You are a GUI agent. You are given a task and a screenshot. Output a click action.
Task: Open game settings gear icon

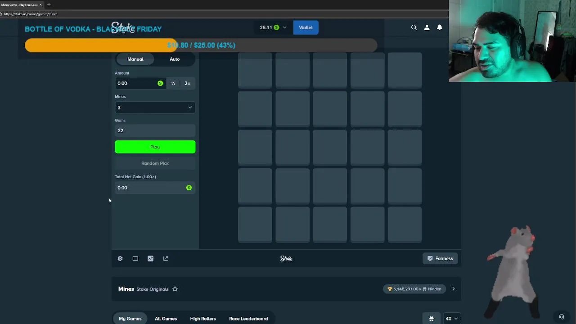[120, 258]
